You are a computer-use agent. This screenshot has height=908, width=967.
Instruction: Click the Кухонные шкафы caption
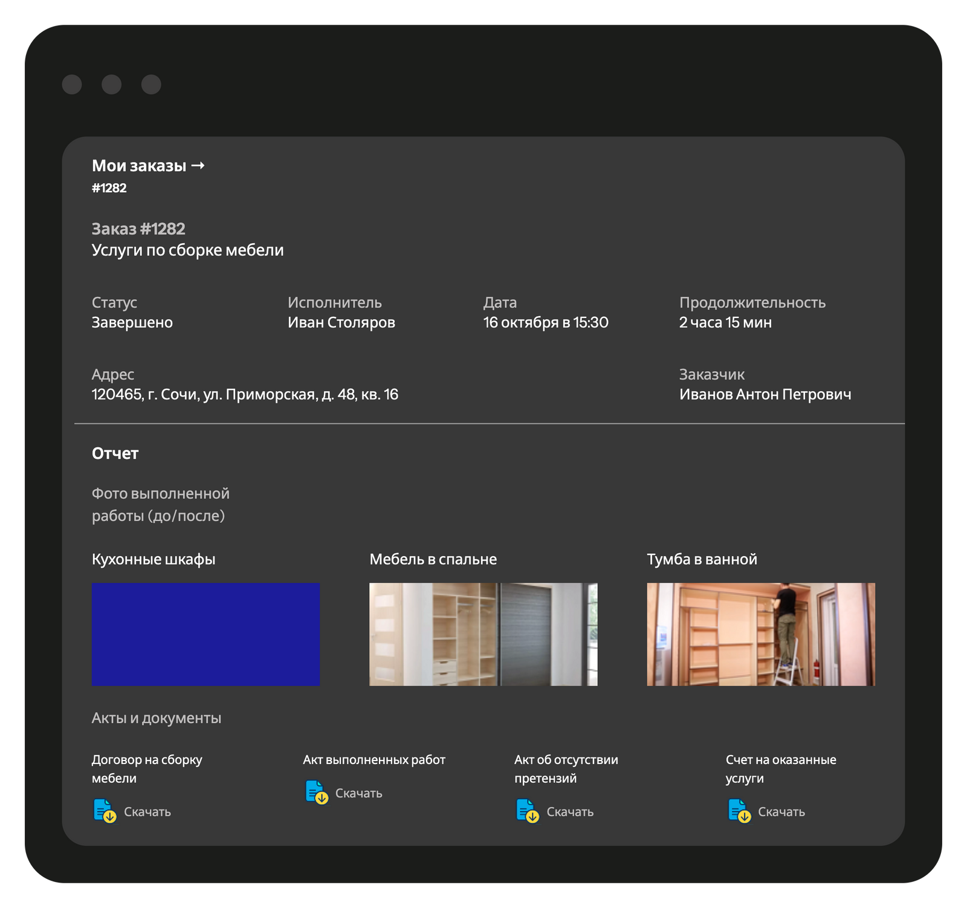coord(154,559)
